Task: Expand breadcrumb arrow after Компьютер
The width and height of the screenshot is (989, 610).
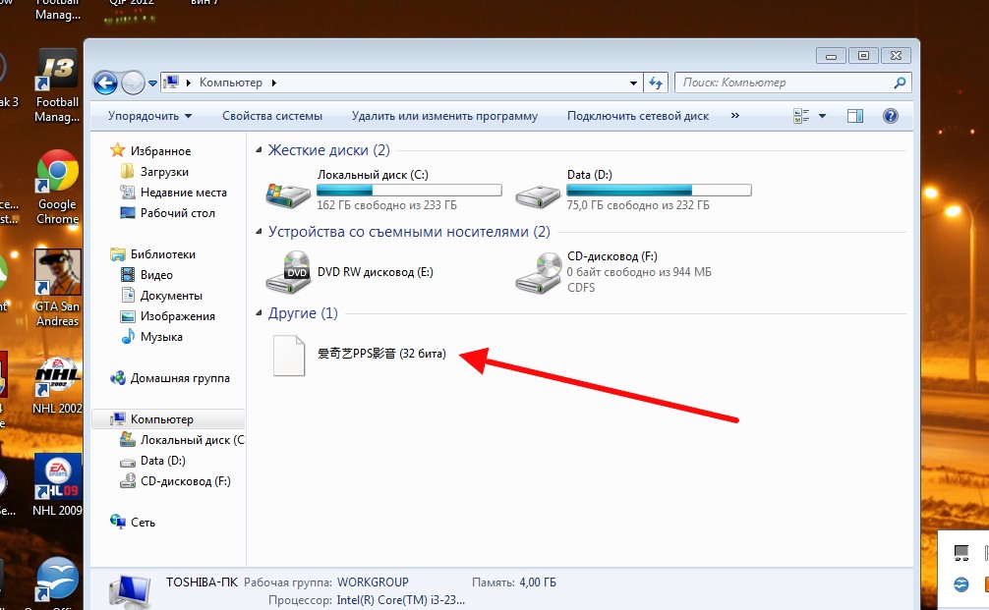Action: click(x=273, y=83)
